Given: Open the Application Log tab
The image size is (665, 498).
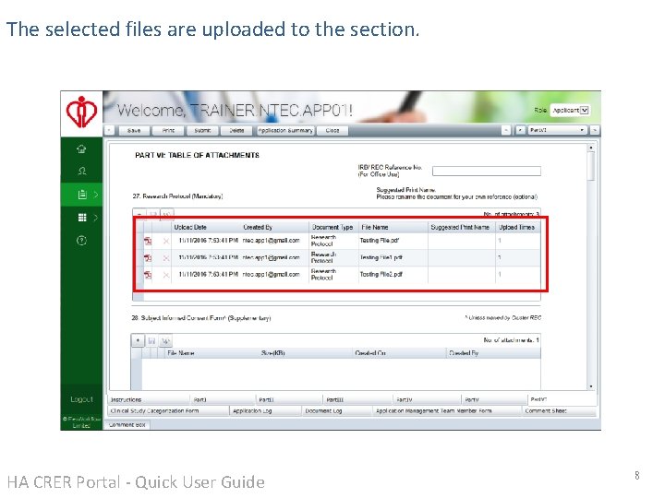Looking at the screenshot, I should coord(265,410).
